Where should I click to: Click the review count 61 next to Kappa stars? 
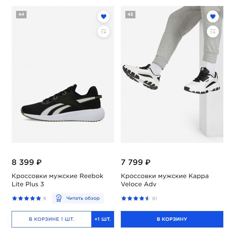(154, 199)
